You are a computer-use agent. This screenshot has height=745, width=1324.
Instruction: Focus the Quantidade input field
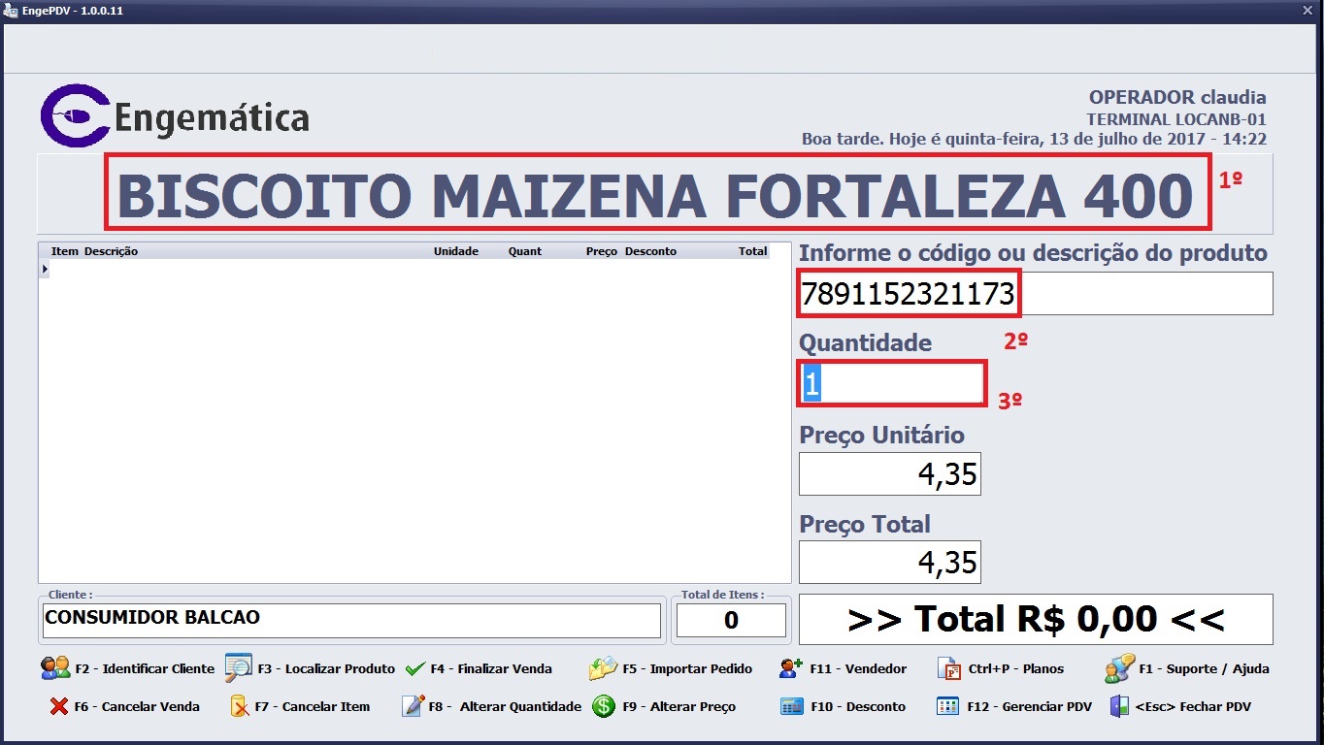pos(892,383)
